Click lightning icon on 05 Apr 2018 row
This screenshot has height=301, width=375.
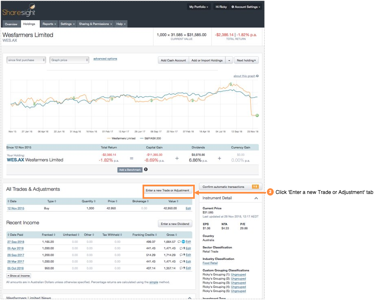tap(184, 248)
